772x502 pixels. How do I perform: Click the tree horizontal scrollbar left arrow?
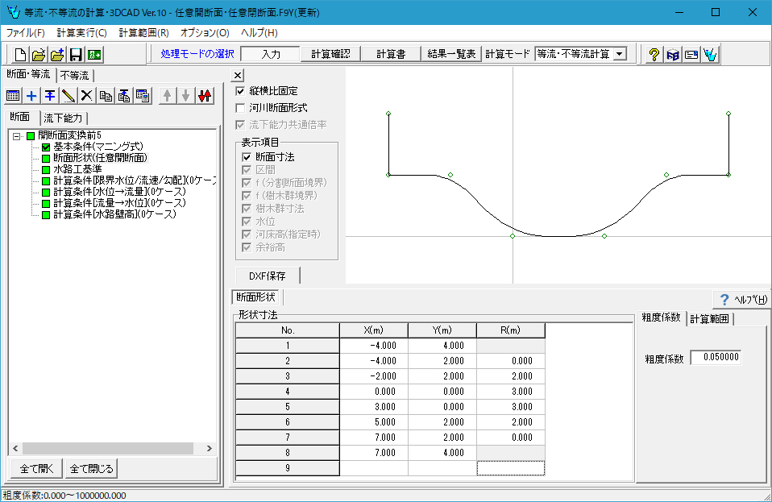coord(16,448)
